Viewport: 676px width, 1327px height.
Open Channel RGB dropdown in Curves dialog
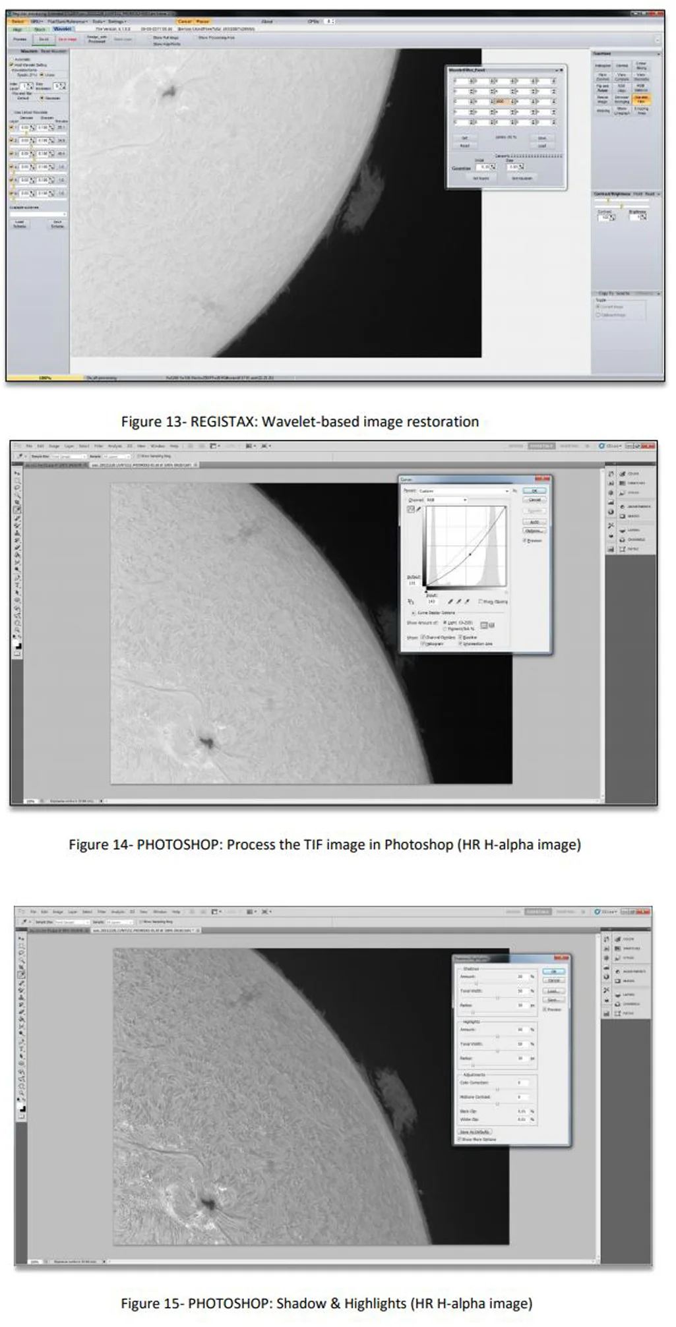(446, 500)
